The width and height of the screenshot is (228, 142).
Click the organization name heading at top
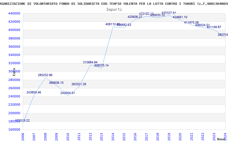tap(114, 4)
